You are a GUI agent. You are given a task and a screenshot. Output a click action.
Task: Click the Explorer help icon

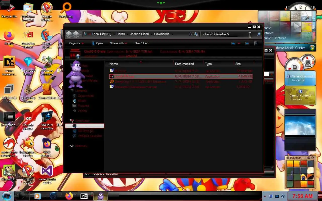click(x=256, y=43)
